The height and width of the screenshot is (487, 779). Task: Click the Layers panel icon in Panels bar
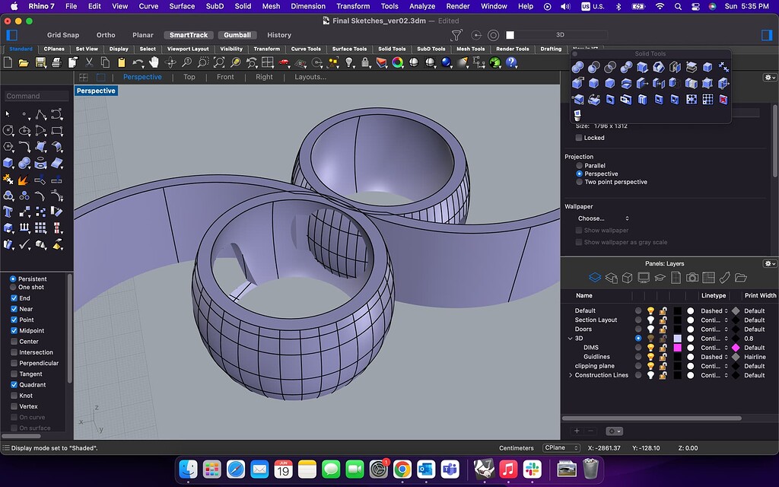click(596, 277)
